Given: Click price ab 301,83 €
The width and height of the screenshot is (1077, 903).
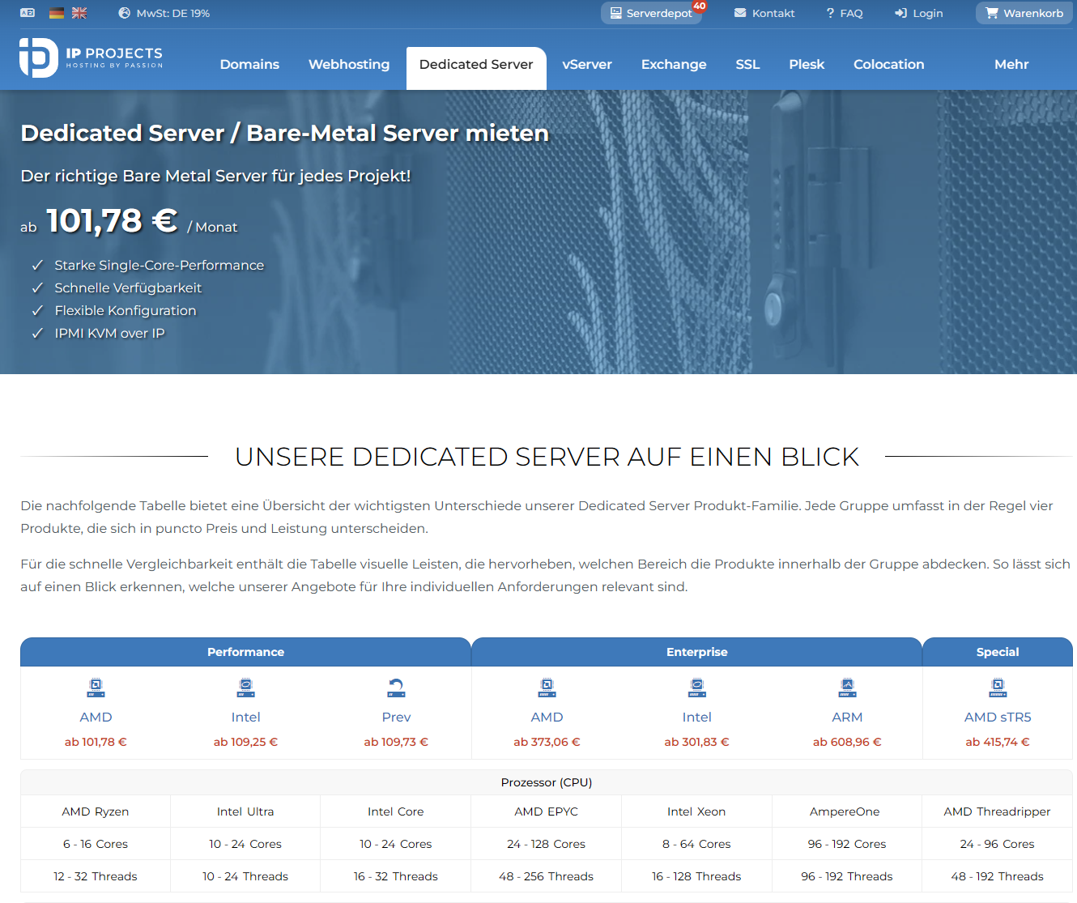Looking at the screenshot, I should click(696, 742).
